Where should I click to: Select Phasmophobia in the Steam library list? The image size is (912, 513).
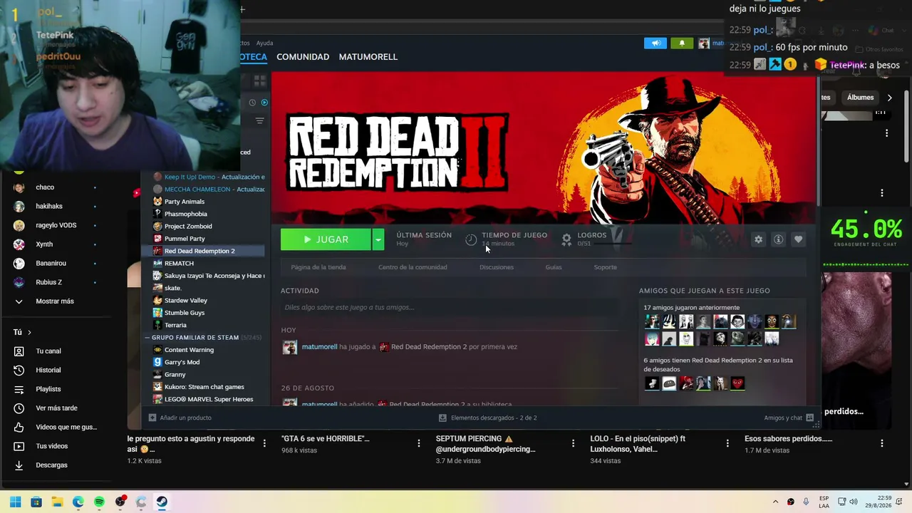click(x=186, y=214)
